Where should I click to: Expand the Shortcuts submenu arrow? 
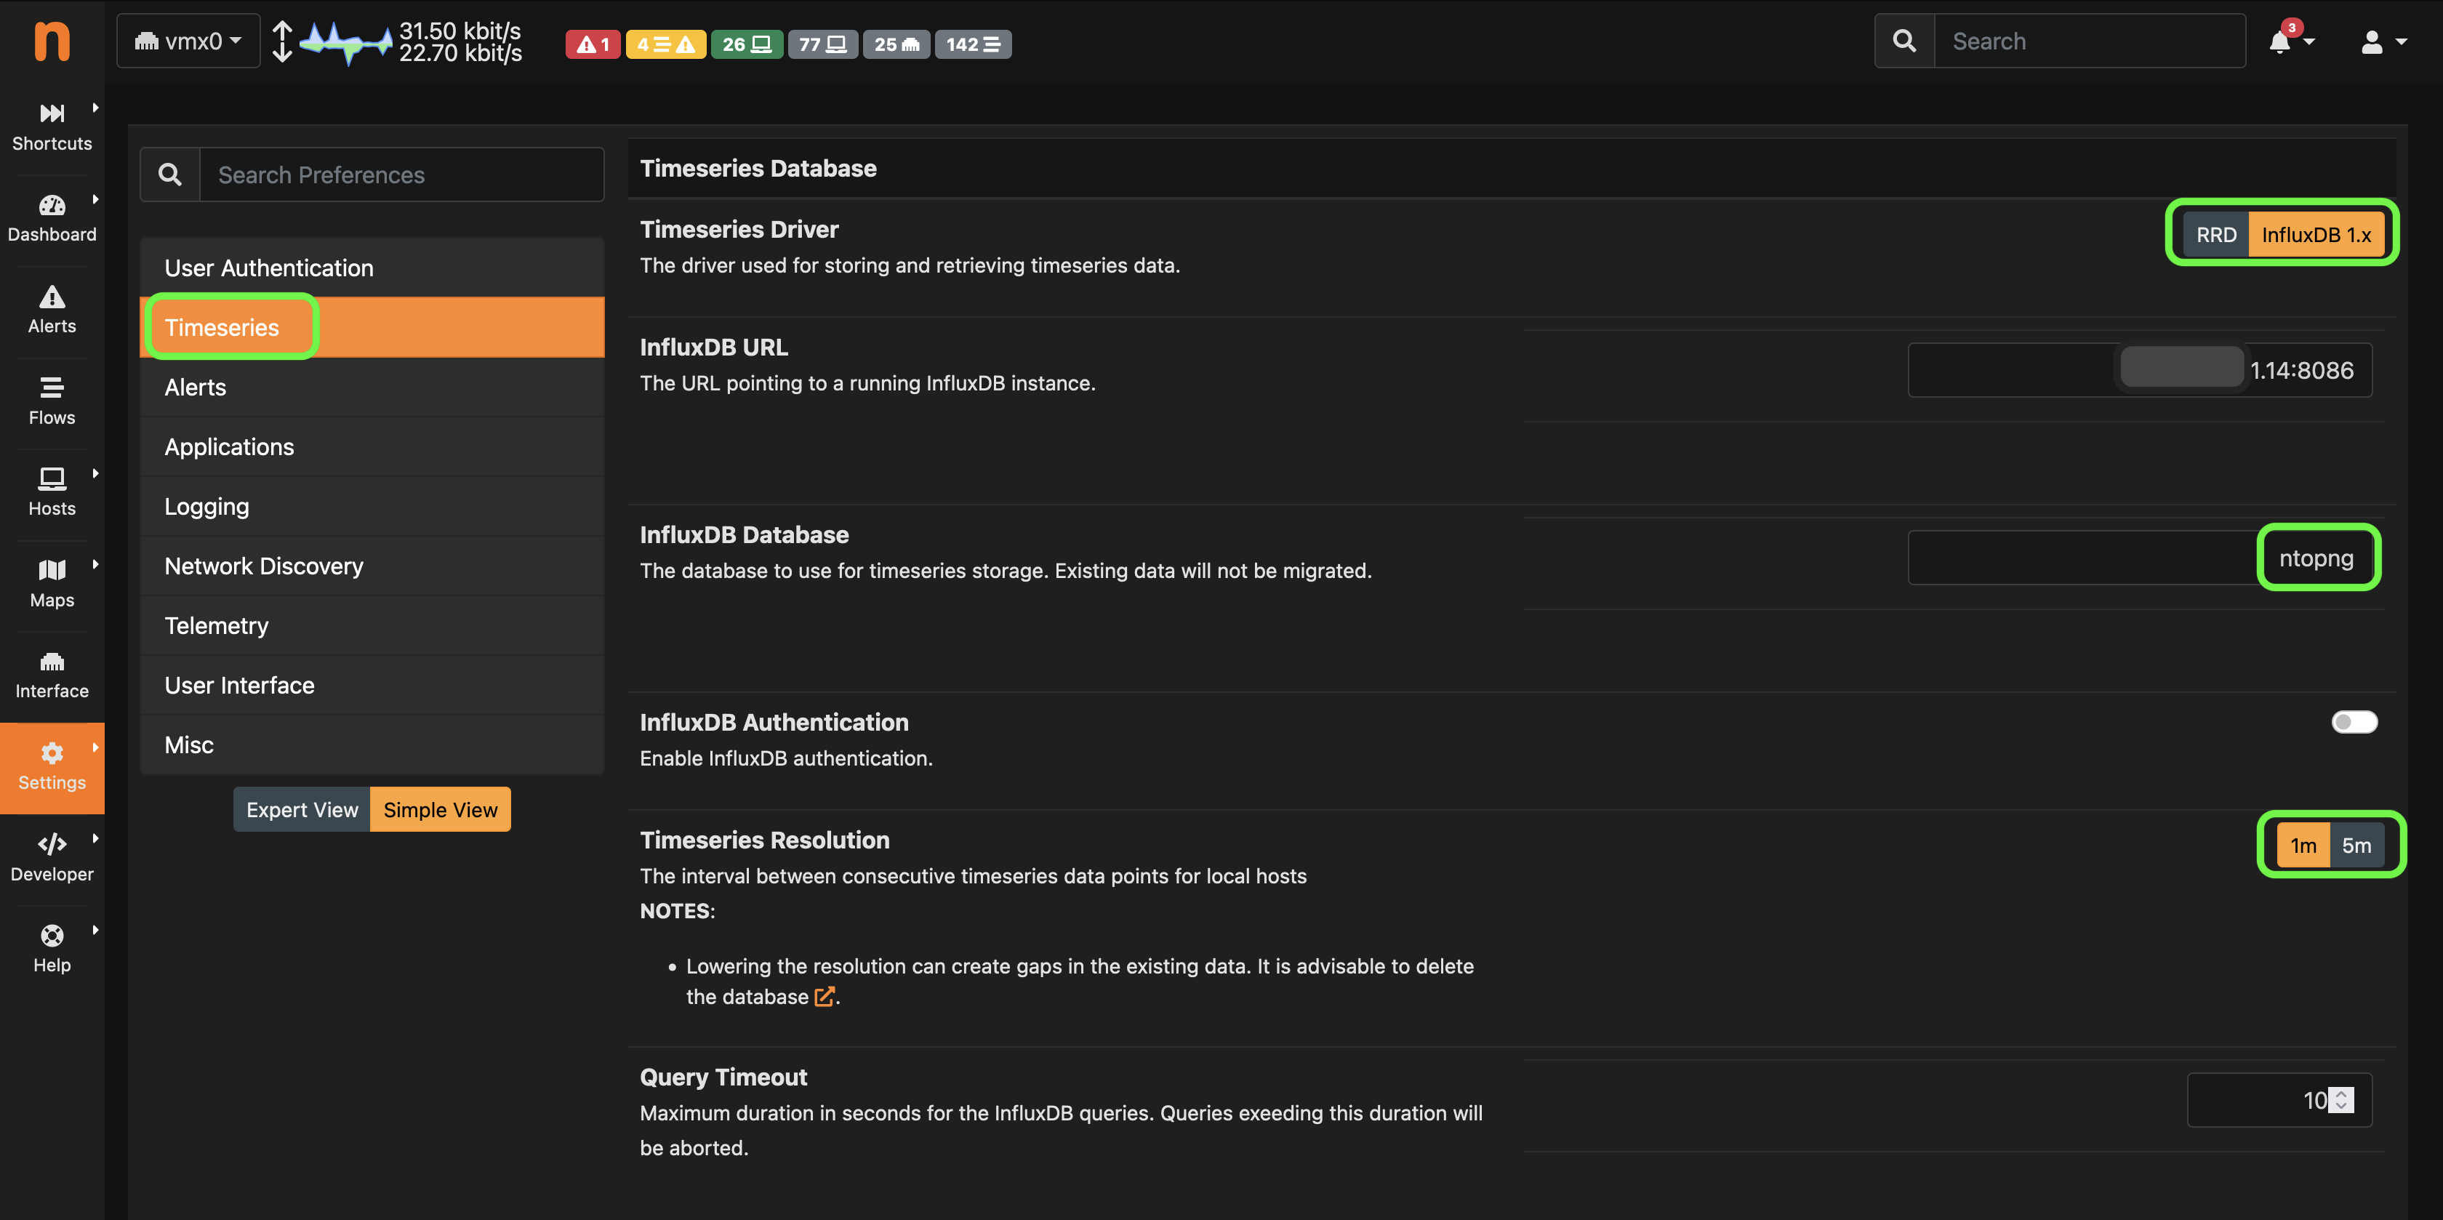click(96, 108)
